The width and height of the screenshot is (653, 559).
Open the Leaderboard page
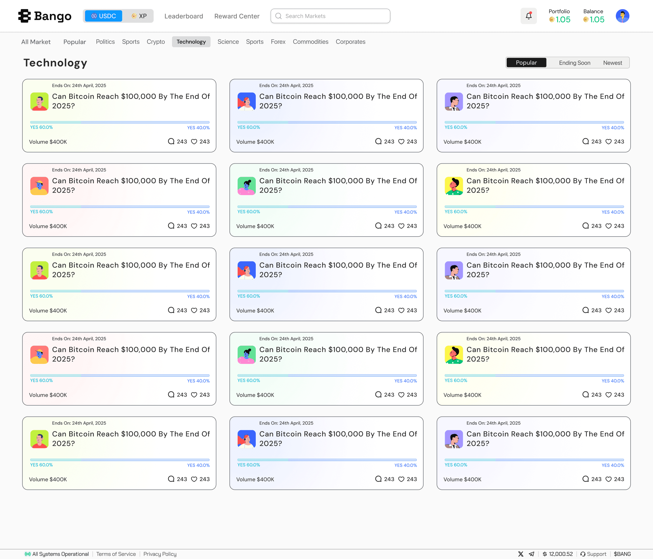pyautogui.click(x=184, y=16)
